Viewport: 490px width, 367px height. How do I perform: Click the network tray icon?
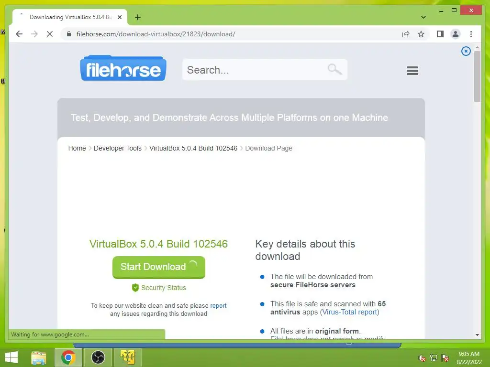[434, 358]
